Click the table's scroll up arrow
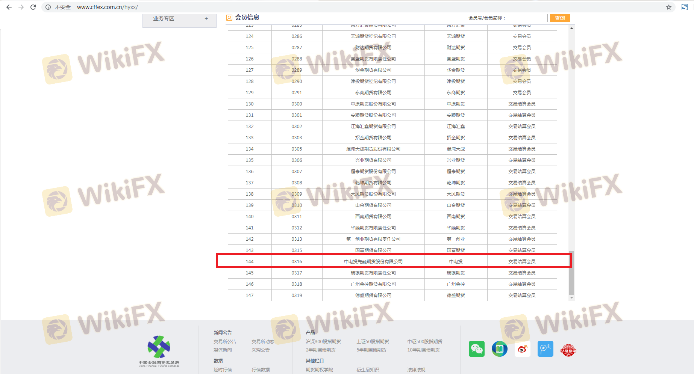694x374 pixels. click(571, 28)
